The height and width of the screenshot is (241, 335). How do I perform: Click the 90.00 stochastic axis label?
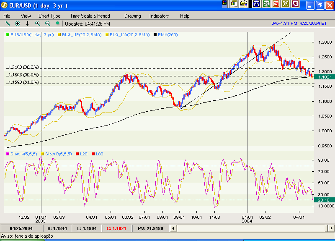[324, 160]
